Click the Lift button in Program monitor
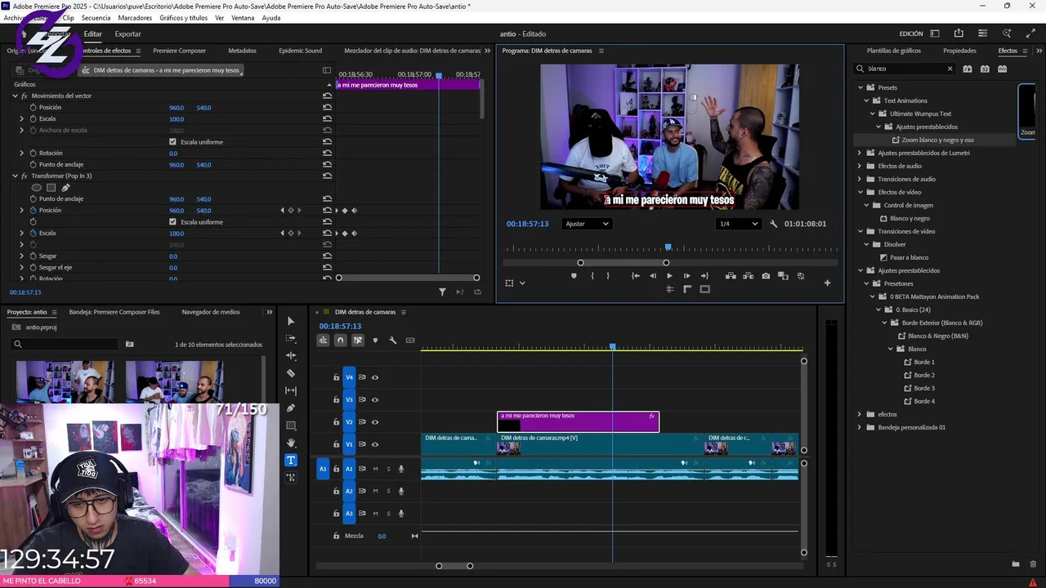This screenshot has height=588, width=1046. tap(730, 276)
